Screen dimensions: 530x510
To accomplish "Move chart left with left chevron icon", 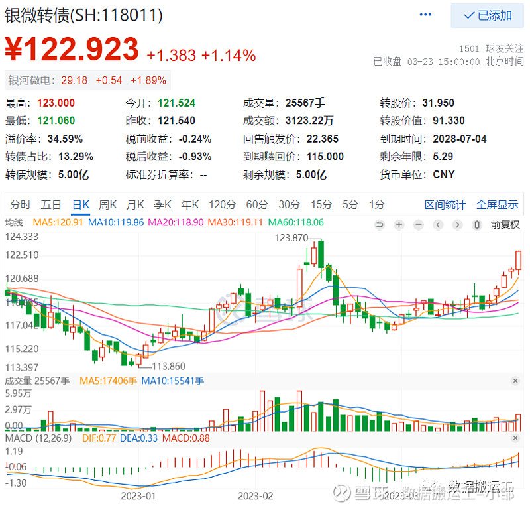I will pos(438,225).
